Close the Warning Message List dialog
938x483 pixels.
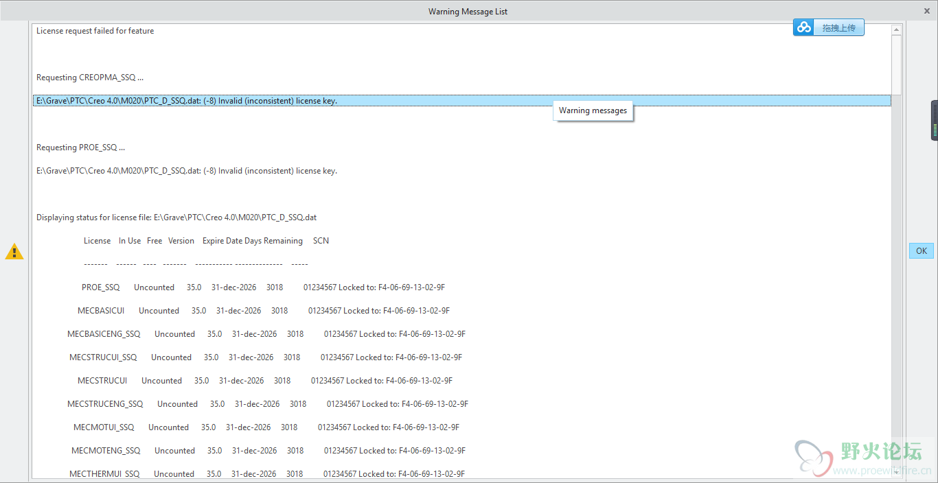point(927,11)
